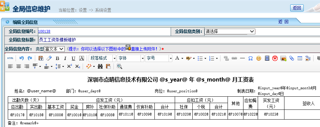This screenshot has height=127, width=320.
Task: Insert table using grid icon
Action: coord(300,58)
